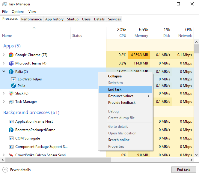This screenshot has width=199, height=177.
Task: Open the View menu
Action: pos(32,12)
